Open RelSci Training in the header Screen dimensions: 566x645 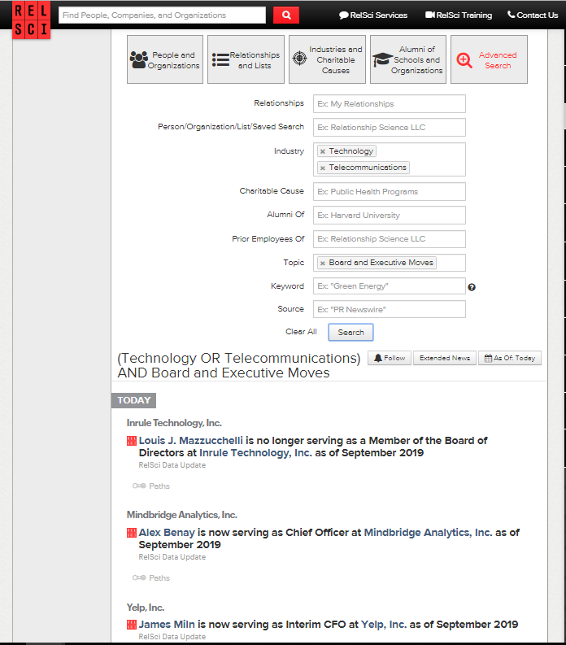tap(459, 15)
